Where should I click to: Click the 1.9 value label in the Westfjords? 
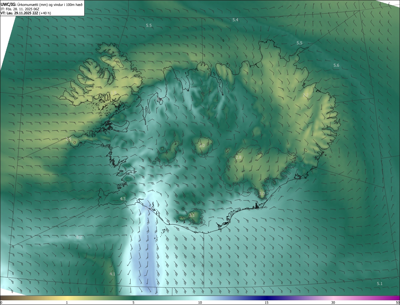click(114, 92)
